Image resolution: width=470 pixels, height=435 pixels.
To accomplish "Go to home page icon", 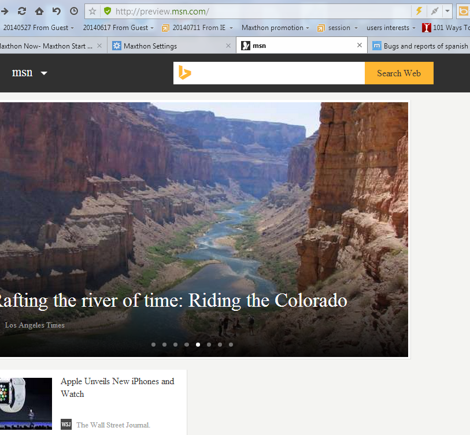I will [x=39, y=12].
